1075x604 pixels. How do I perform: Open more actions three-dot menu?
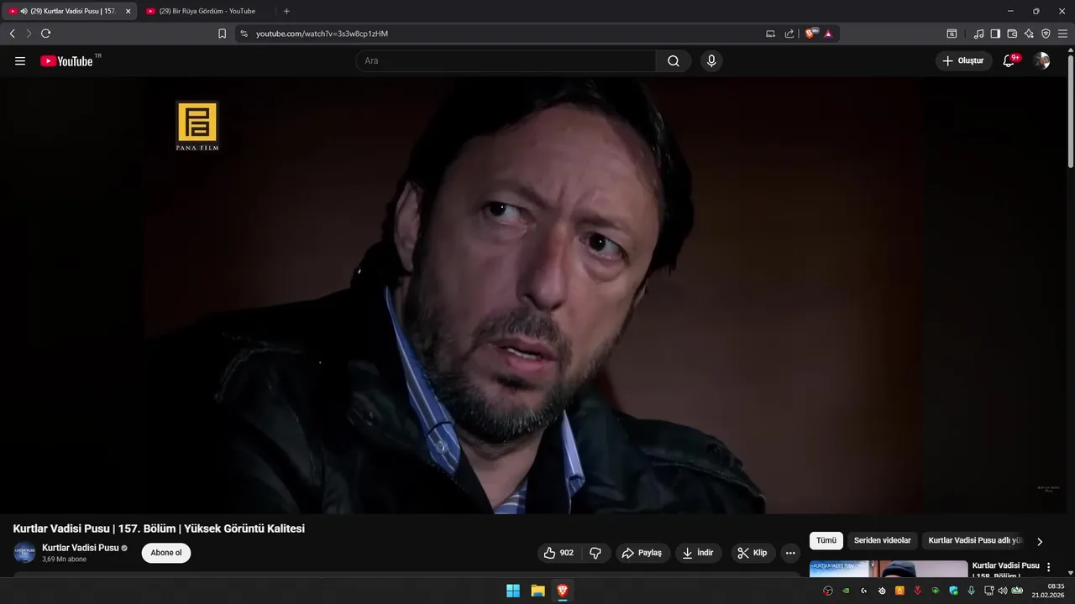point(790,553)
